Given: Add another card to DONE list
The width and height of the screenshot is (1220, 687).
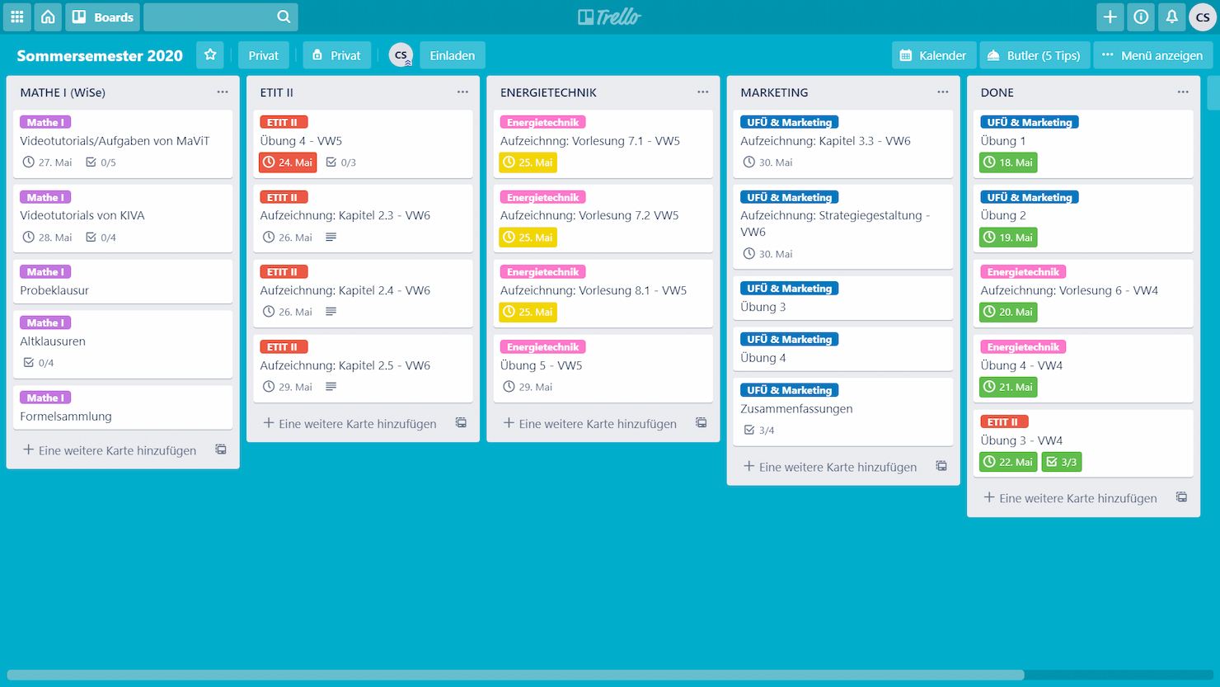Looking at the screenshot, I should (x=1070, y=498).
